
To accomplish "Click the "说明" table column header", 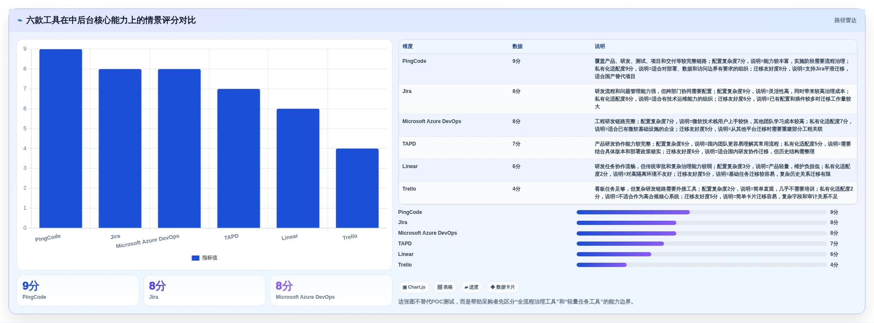I will point(600,47).
